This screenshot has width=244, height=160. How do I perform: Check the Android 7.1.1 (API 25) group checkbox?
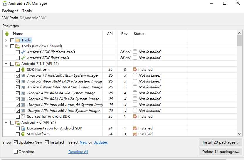coord(12,64)
